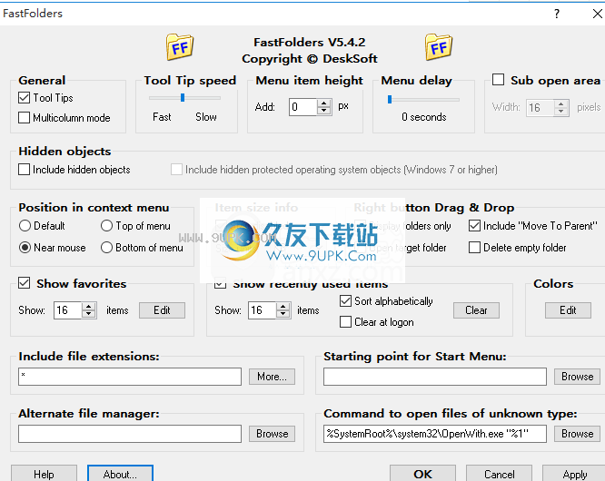Image resolution: width=605 pixels, height=481 pixels.
Task: Toggle Include "Move To Parent" checkbox
Action: 474,225
